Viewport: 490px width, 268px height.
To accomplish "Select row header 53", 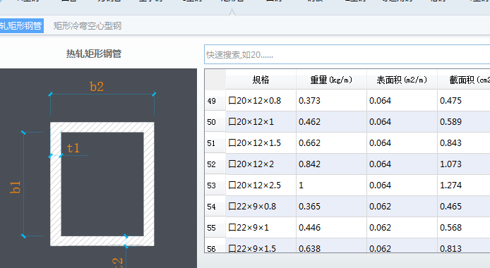I will pos(215,185).
